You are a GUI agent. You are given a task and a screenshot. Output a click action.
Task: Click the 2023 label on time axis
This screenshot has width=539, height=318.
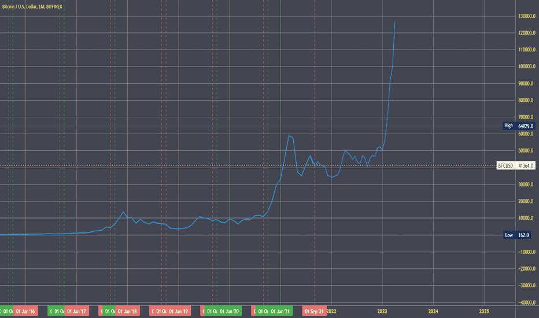382,312
